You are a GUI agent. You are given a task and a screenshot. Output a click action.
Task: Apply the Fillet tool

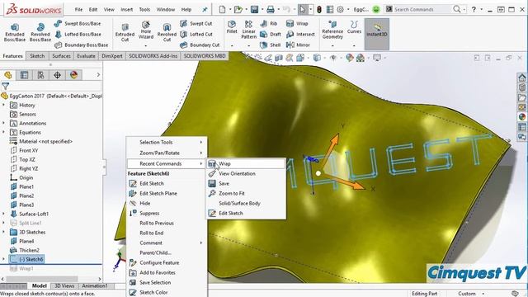click(232, 27)
